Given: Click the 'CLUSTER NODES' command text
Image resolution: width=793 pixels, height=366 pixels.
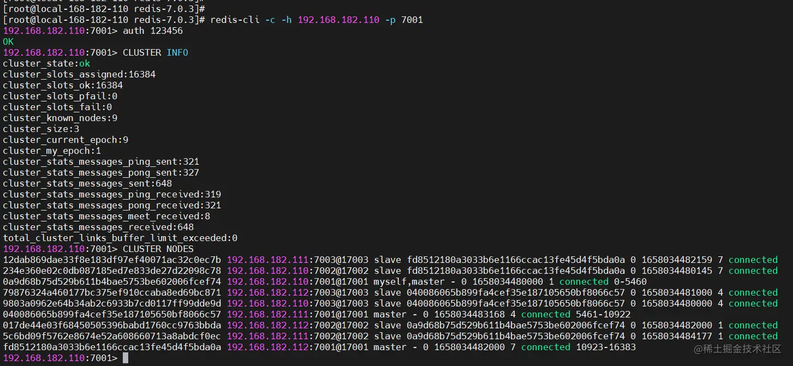Looking at the screenshot, I should (x=158, y=249).
